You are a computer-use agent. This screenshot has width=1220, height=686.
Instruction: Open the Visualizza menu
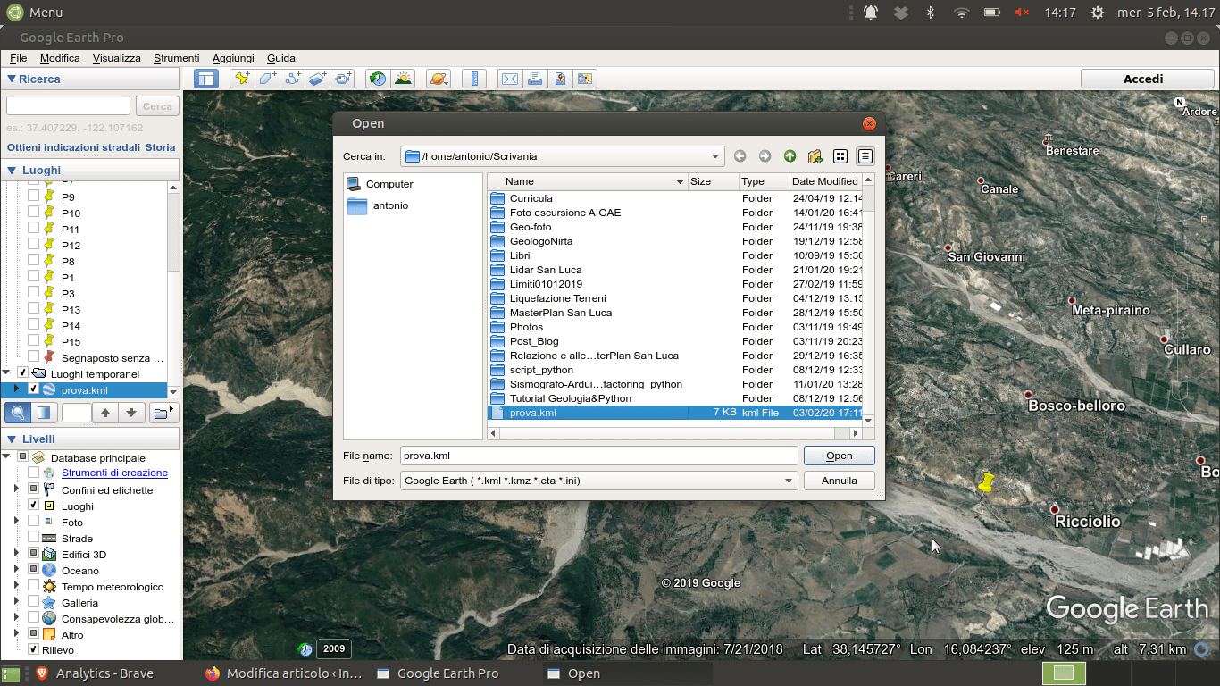(117, 58)
